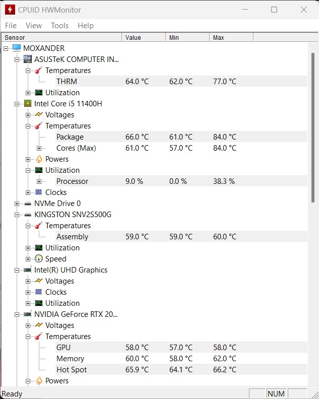Click thermometer icon under NVIDIA Temperatures
This screenshot has width=319, height=399.
pos(39,337)
